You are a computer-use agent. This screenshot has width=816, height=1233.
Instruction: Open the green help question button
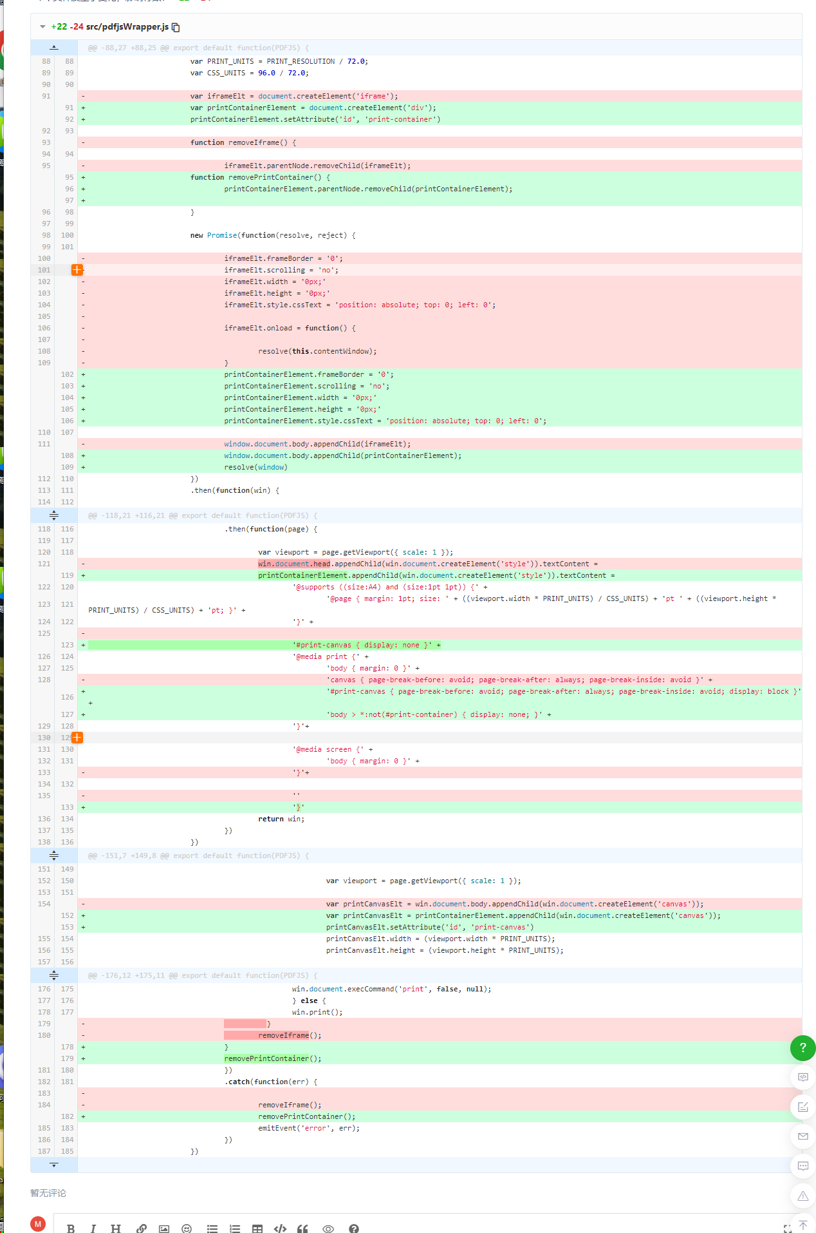point(802,1048)
